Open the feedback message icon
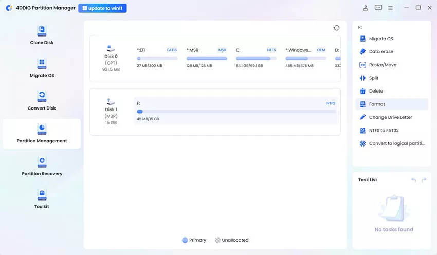This screenshot has width=437, height=255. [378, 8]
